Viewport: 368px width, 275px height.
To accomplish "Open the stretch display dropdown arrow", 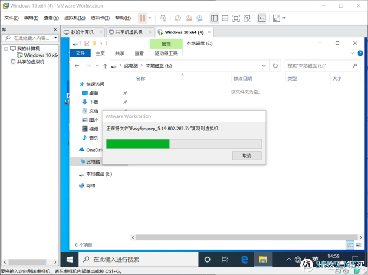I will click(x=284, y=18).
